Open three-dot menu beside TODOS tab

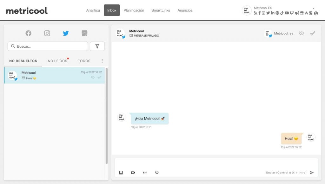[x=102, y=61]
